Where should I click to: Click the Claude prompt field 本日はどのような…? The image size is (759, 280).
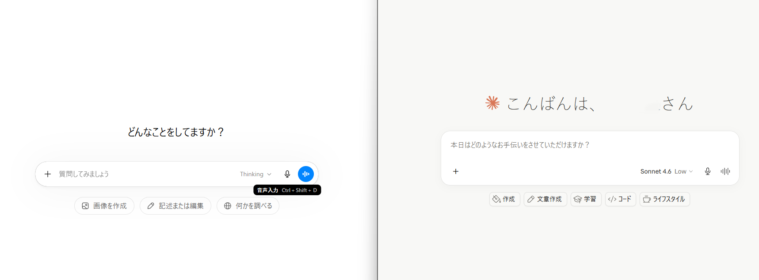pos(590,145)
